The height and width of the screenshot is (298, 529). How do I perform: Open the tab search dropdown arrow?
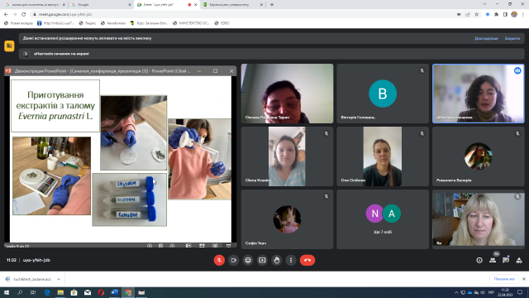[484, 4]
